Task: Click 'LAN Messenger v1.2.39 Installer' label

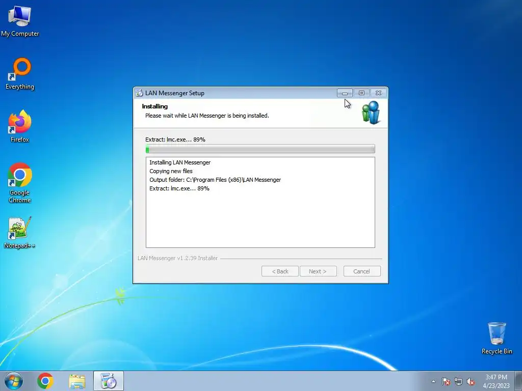Action: (x=178, y=258)
